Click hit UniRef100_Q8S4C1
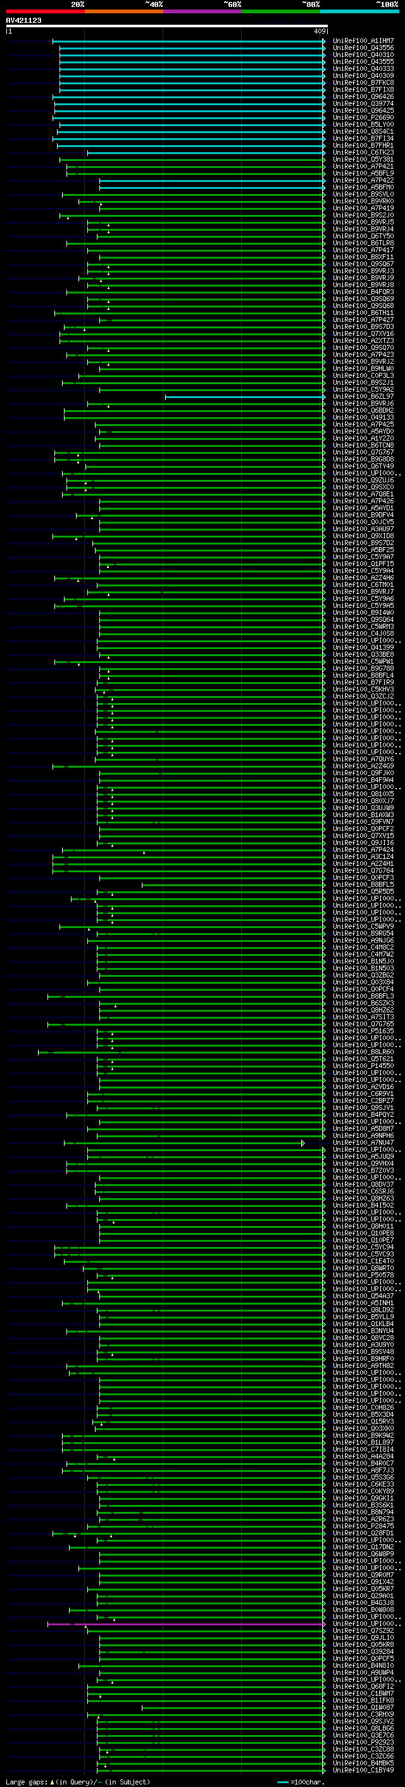Viewport: 405px width, 1787px height. (x=363, y=132)
